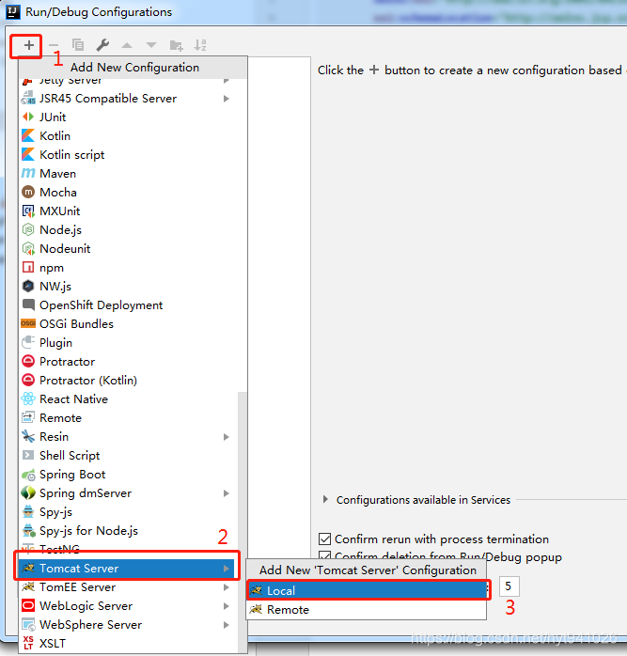Select OSGi Bundles configuration

pos(133,324)
